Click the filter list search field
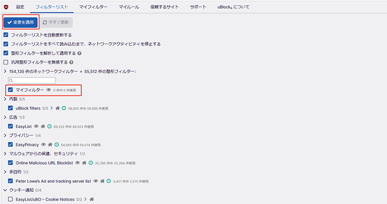Screen dimensions: 387x204 32,80
